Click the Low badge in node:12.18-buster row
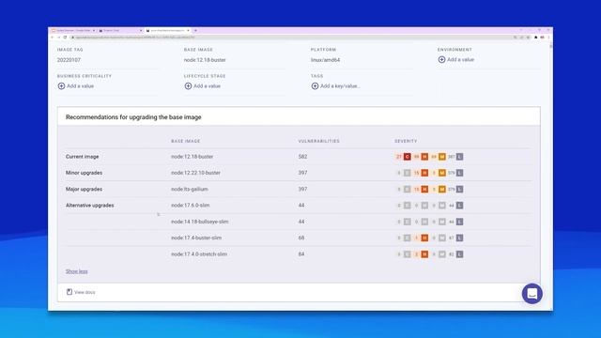 click(459, 157)
